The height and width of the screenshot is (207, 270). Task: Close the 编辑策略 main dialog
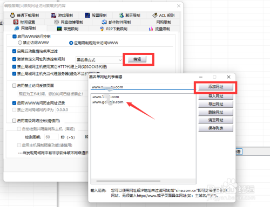pyautogui.click(x=179, y=6)
